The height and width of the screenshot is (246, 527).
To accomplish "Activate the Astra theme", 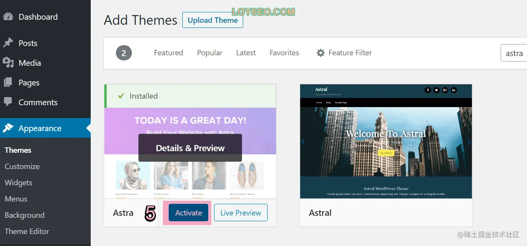I will 188,213.
